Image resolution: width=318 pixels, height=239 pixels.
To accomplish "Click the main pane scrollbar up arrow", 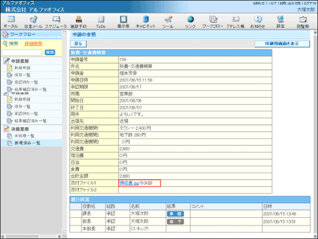I will pyautogui.click(x=316, y=33).
